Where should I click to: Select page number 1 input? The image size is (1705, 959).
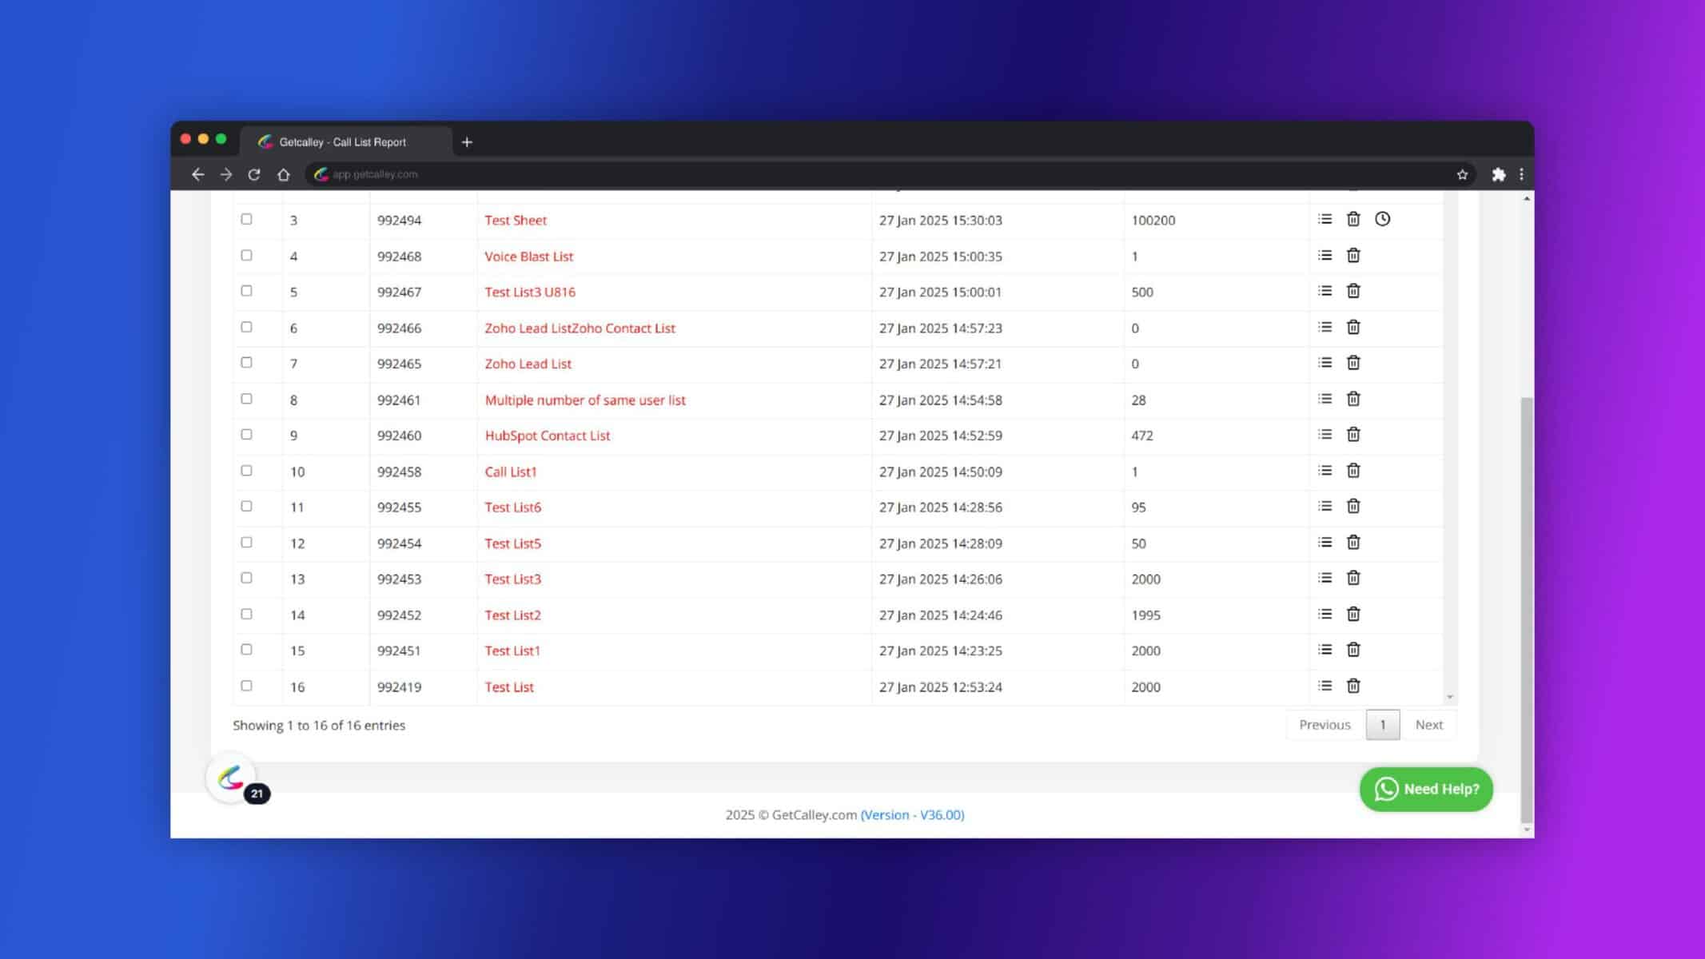point(1382,723)
